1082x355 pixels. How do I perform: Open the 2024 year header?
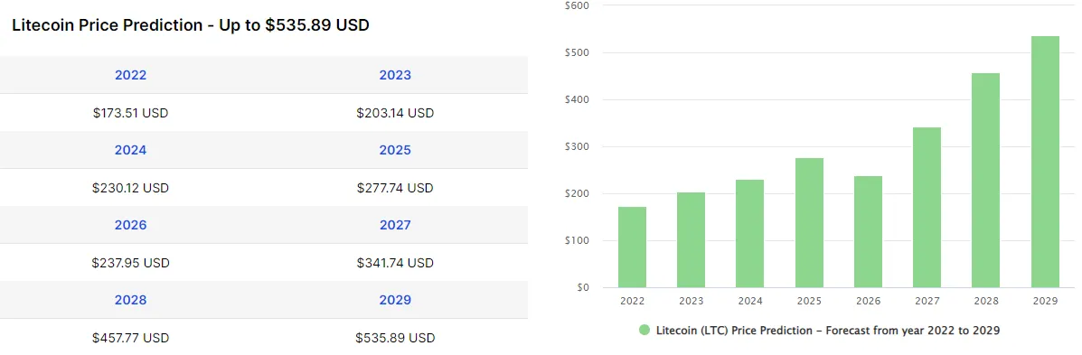[x=130, y=150]
